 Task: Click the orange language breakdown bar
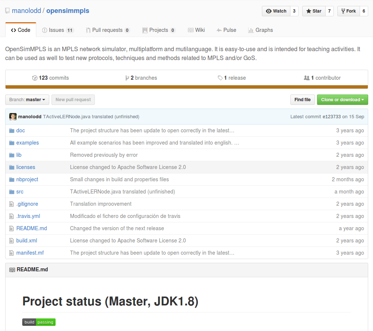pyautogui.click(x=186, y=87)
